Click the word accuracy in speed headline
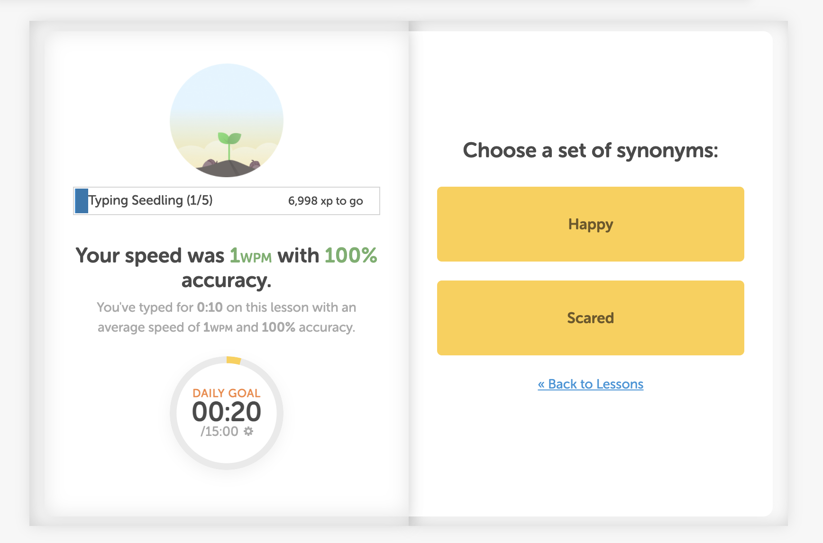The height and width of the screenshot is (543, 823). pos(226,281)
